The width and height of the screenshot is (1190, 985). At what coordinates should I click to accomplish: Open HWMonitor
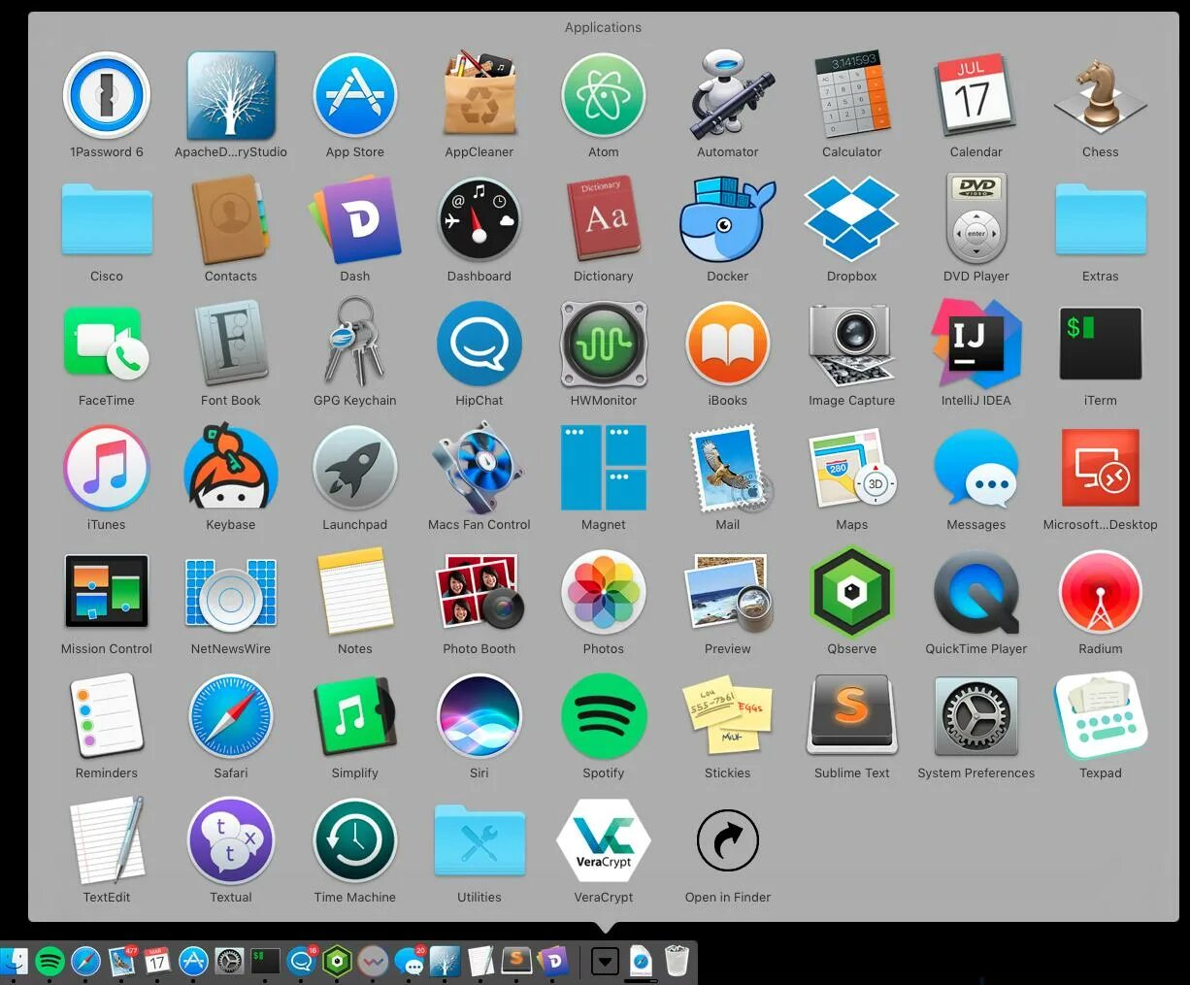(604, 345)
